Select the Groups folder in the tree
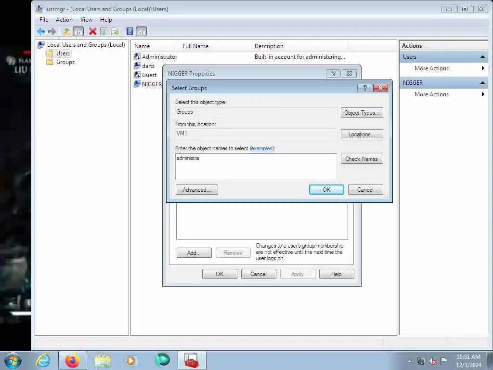The image size is (493, 370). 65,62
